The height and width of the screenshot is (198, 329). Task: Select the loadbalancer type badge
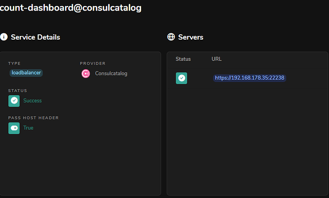click(26, 73)
